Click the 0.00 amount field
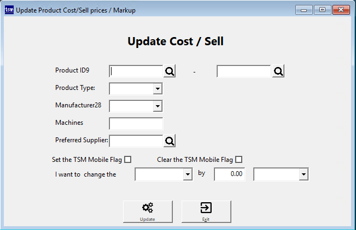The image size is (356, 230). (x=230, y=174)
